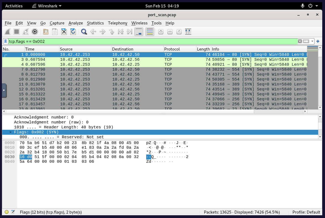This screenshot has height=218, width=325.
Task: Click resize columns toolbar icon
Action: (x=188, y=32)
